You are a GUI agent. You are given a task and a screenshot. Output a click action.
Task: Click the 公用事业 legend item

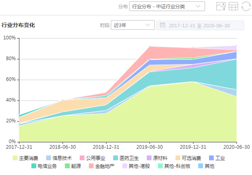(92, 158)
